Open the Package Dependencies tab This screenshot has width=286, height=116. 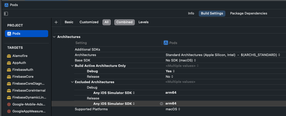point(249,14)
